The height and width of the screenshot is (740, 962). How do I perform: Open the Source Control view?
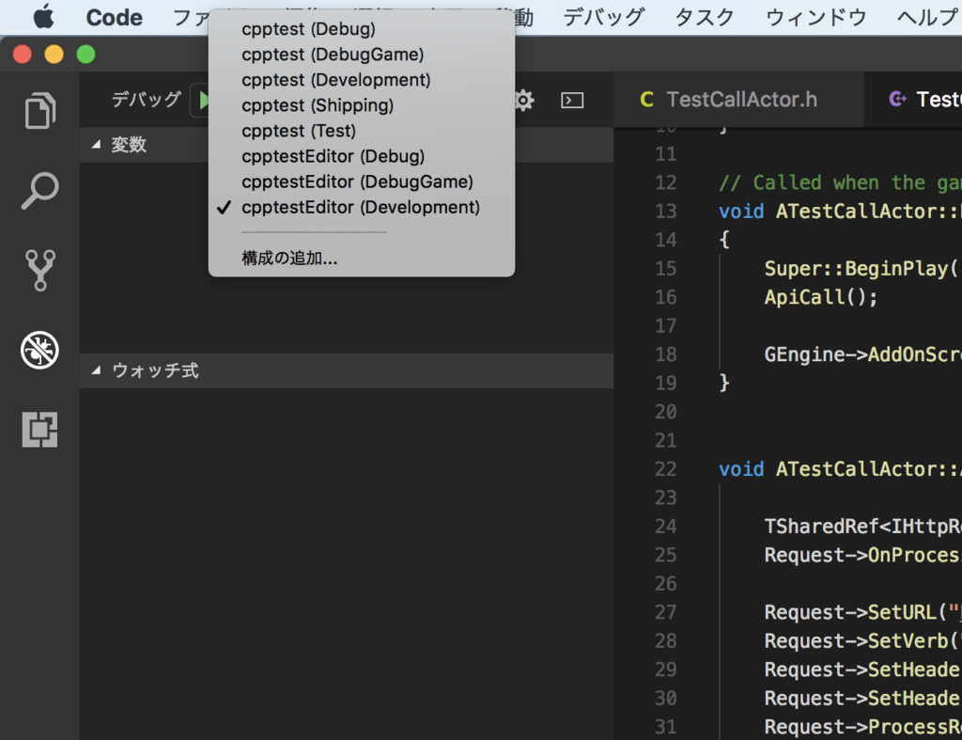point(39,270)
